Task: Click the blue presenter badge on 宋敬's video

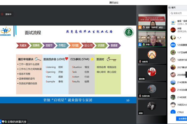Action: click(140, 44)
